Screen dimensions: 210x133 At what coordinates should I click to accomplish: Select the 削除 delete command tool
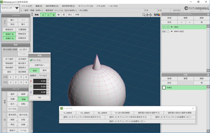click(12, 120)
